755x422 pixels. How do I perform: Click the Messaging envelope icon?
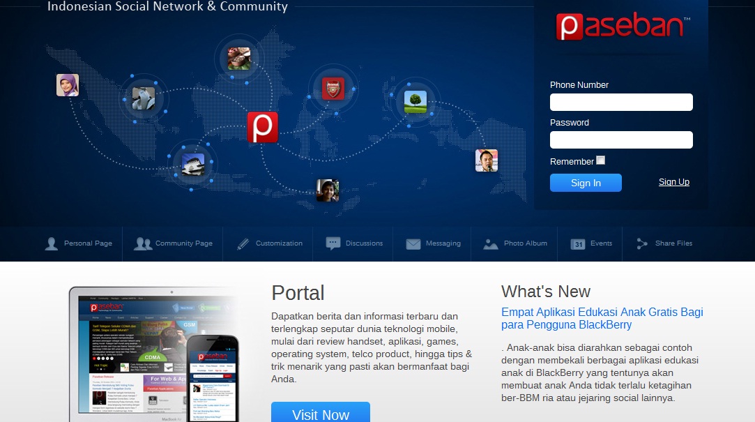tap(413, 244)
